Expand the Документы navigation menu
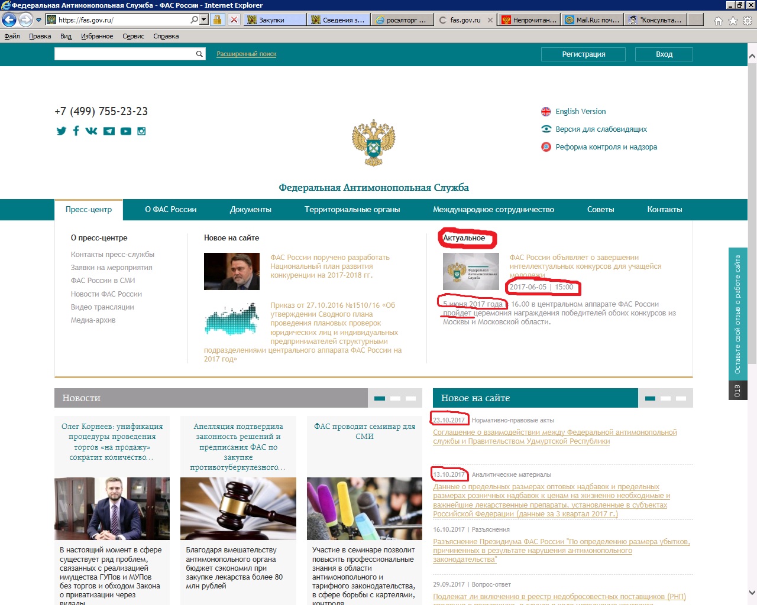Screen dimensions: 757x605 coord(250,209)
